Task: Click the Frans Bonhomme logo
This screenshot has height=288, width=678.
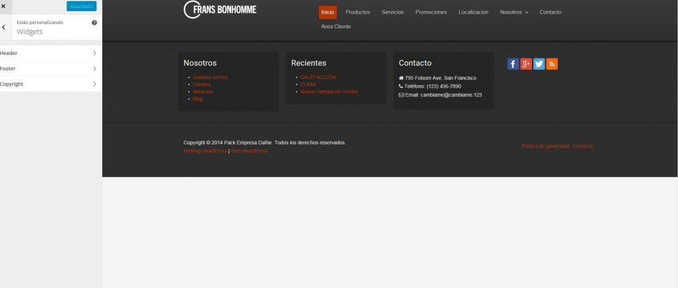Action: [x=220, y=9]
